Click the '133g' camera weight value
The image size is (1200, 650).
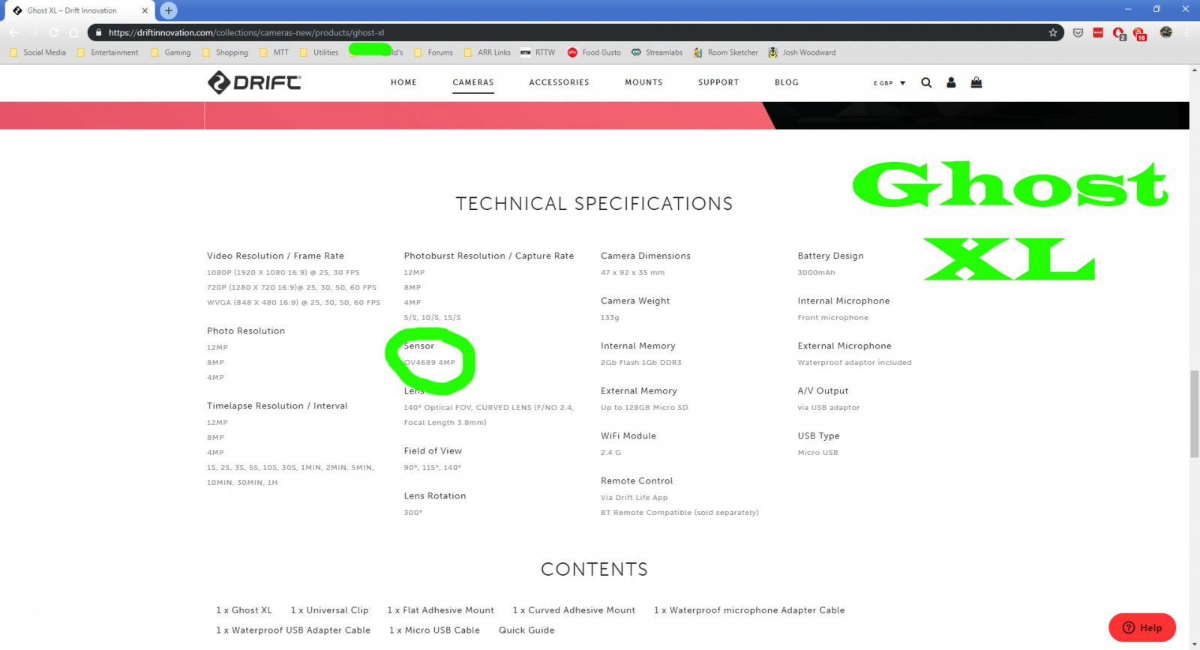tap(610, 318)
